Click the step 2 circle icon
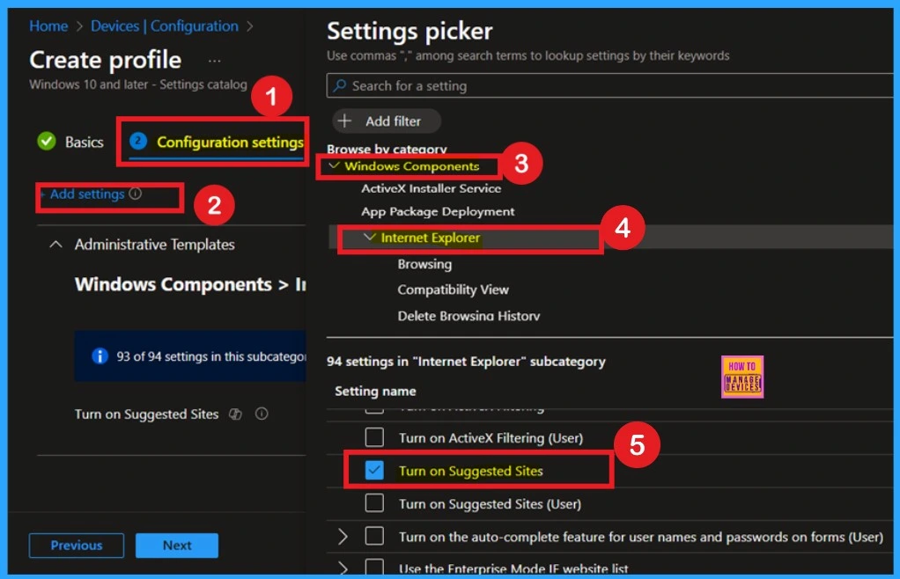Viewport: 900px width, 579px height. click(x=137, y=141)
